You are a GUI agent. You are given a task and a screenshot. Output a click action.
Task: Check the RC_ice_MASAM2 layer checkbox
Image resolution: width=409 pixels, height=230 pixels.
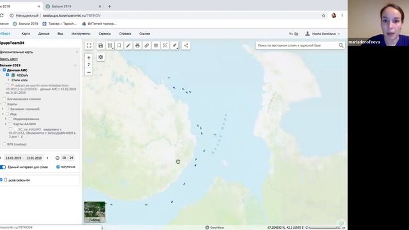(10, 129)
